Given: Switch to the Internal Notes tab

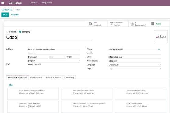Looking at the screenshot, I should (x=36, y=77).
